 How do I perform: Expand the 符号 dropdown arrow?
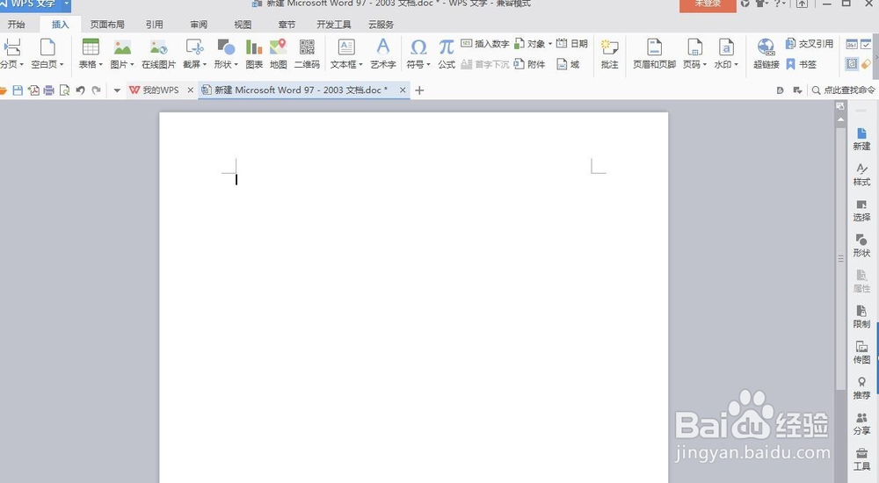428,64
